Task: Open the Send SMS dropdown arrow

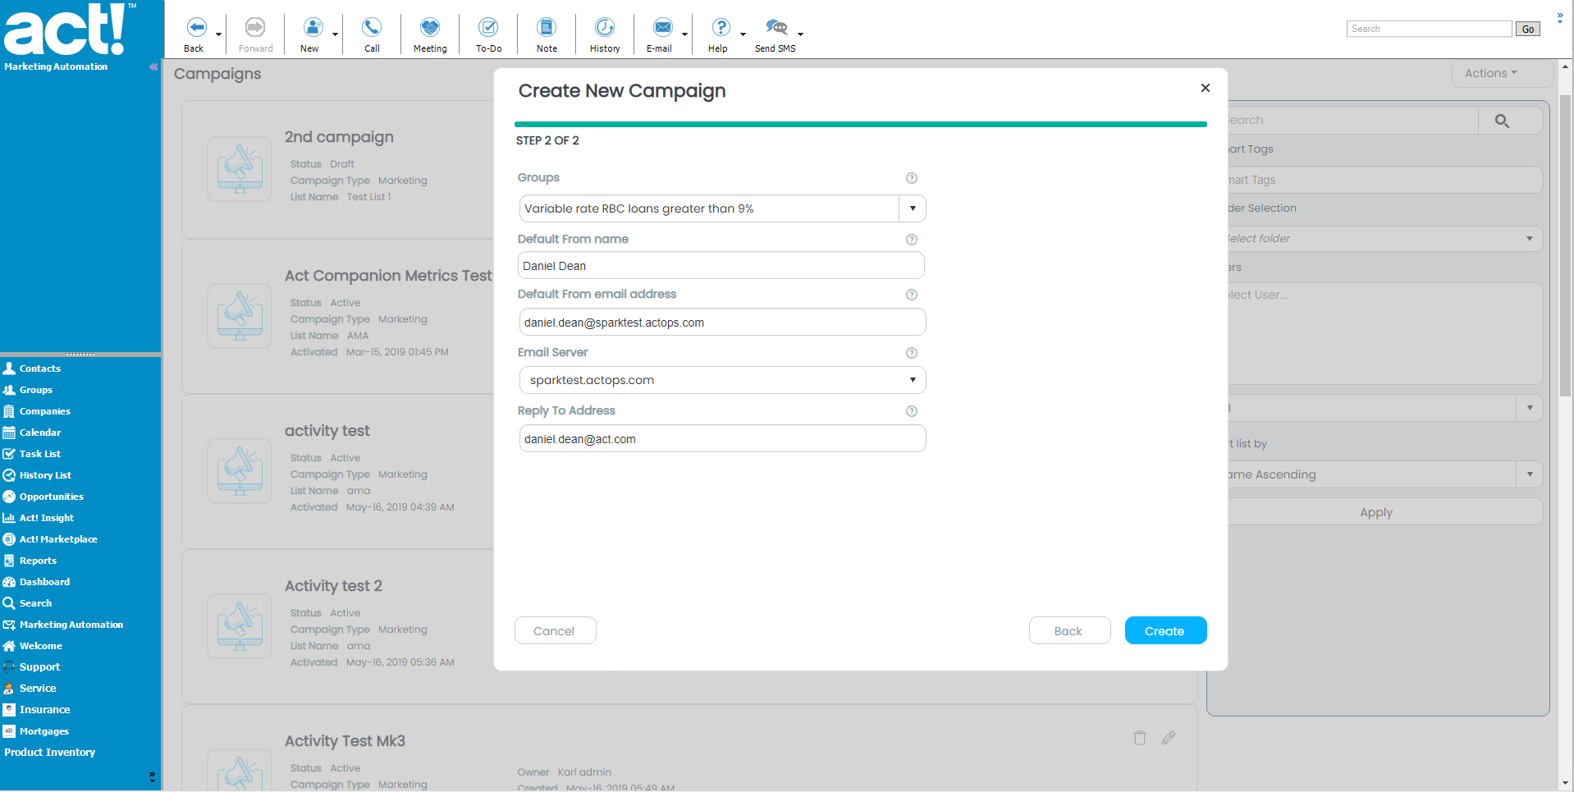Action: click(x=800, y=34)
